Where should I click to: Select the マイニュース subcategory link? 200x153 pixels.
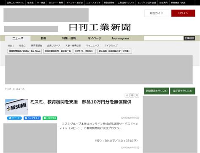pyautogui.click(x=93, y=46)
